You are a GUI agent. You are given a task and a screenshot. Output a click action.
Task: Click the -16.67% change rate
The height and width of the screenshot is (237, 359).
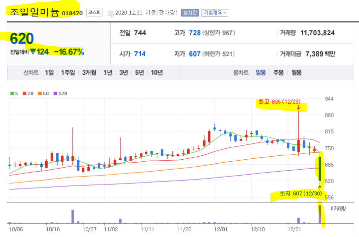click(69, 52)
